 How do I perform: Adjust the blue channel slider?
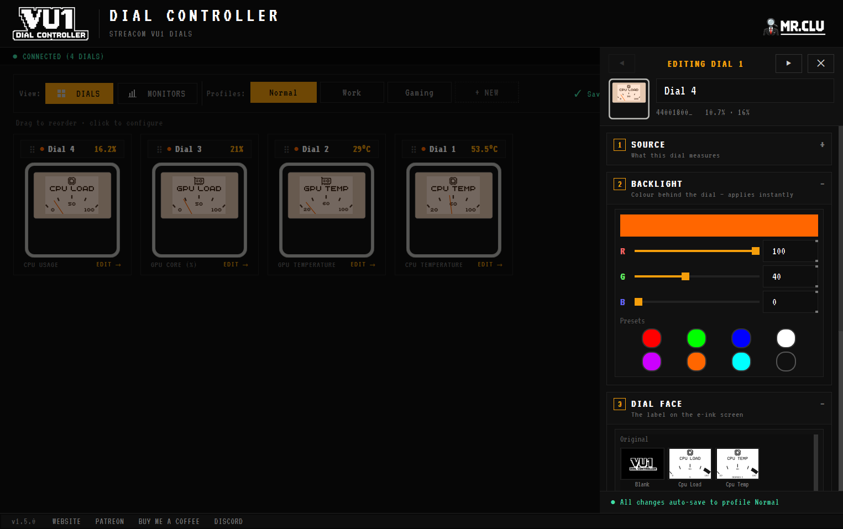point(697,302)
